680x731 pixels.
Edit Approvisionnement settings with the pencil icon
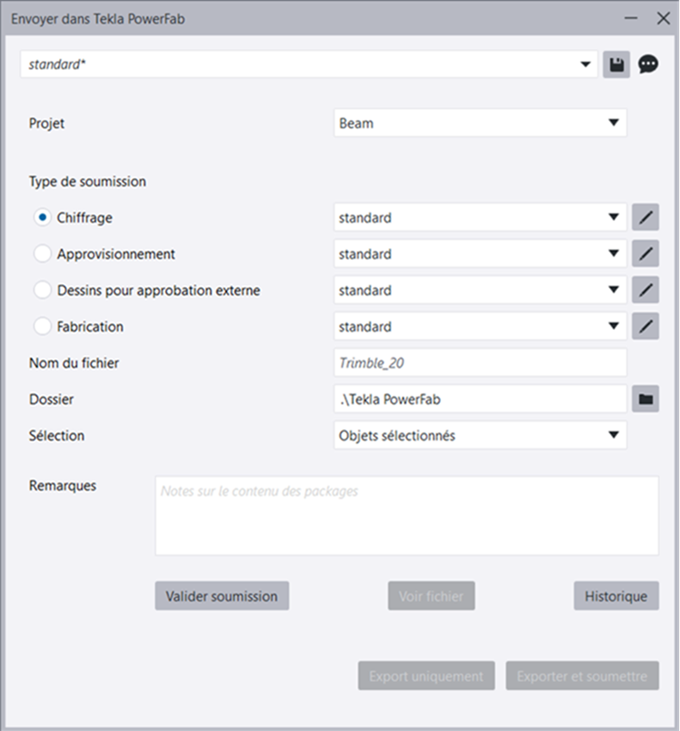coord(646,255)
